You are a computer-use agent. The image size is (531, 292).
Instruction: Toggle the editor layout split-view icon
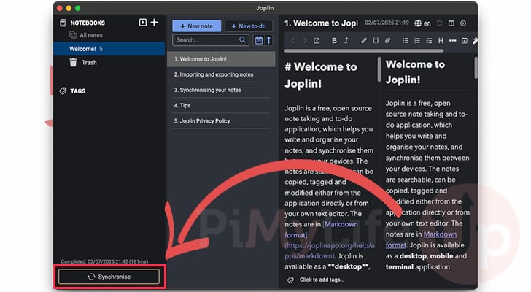451,23
